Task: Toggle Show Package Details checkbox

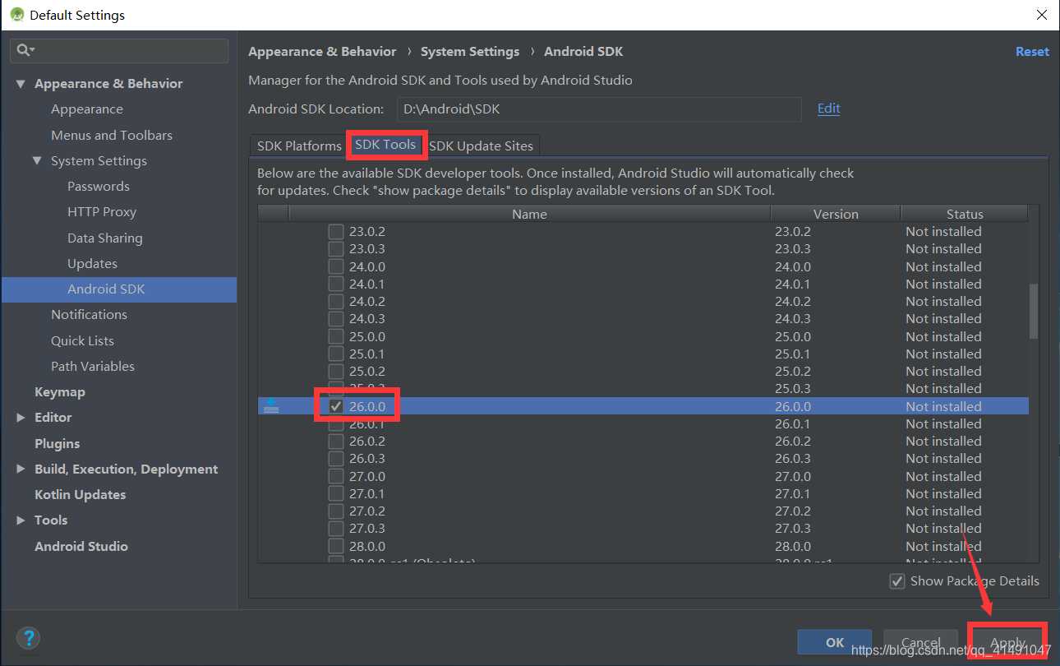Action: [x=897, y=580]
